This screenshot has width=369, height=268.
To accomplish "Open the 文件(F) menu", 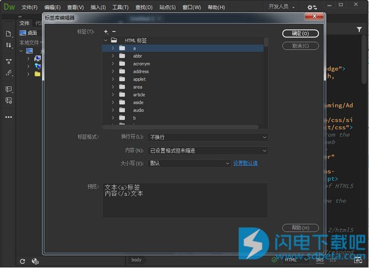I will click(x=30, y=7).
